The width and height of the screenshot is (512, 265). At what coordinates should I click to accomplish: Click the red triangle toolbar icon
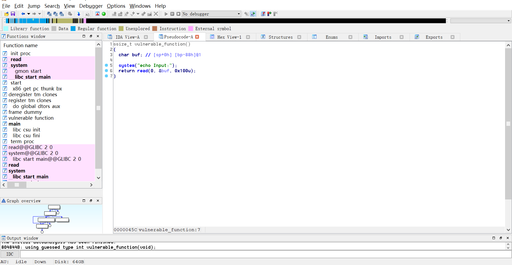97,14
